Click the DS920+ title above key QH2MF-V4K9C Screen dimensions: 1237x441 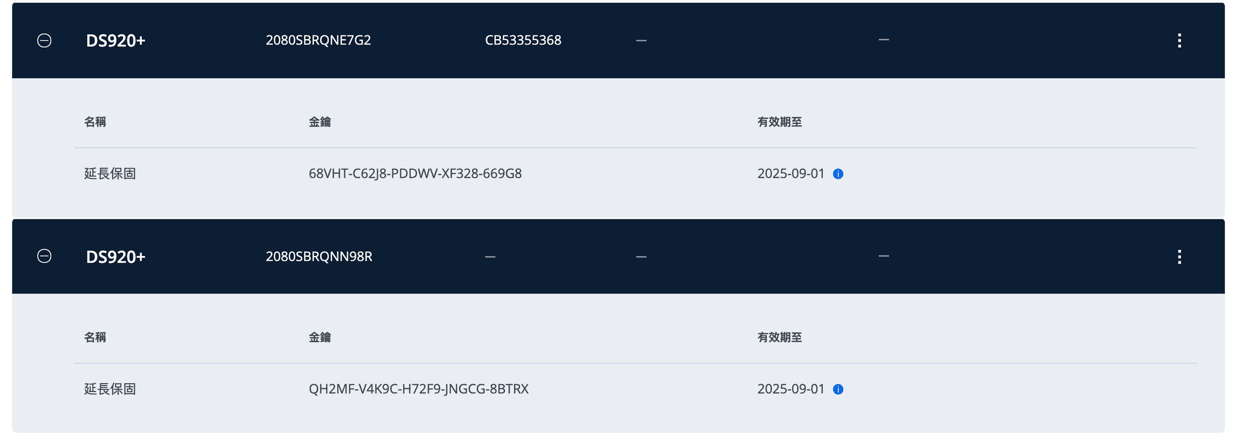pos(115,257)
